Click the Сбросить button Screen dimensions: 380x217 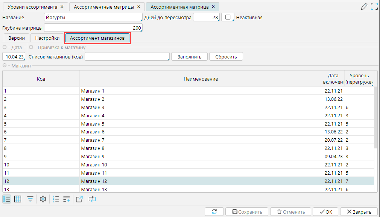pos(226,57)
